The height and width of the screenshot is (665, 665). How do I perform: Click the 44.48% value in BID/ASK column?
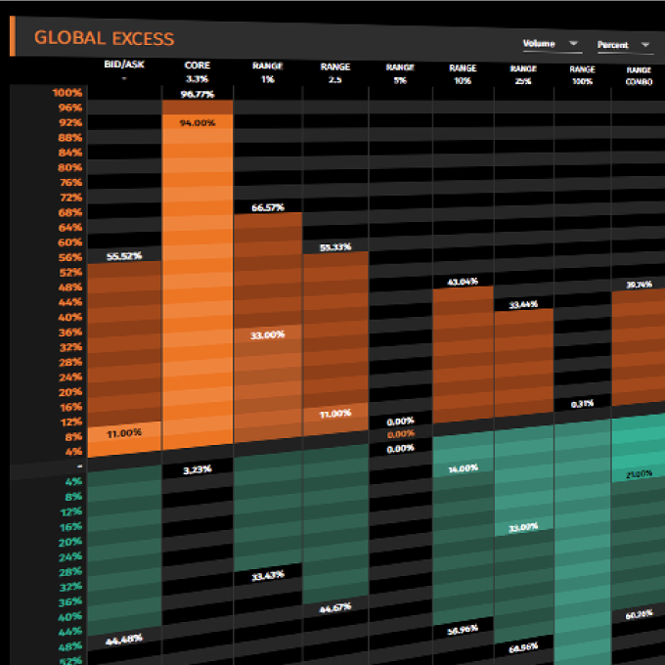pos(124,640)
